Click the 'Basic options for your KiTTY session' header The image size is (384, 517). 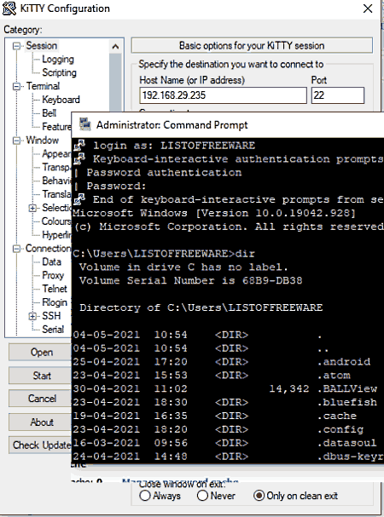252,45
